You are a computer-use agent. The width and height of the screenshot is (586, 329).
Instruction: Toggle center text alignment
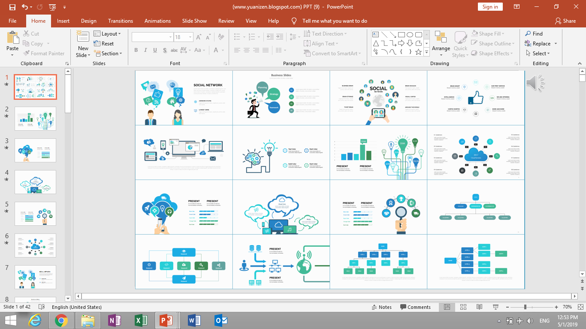point(247,50)
